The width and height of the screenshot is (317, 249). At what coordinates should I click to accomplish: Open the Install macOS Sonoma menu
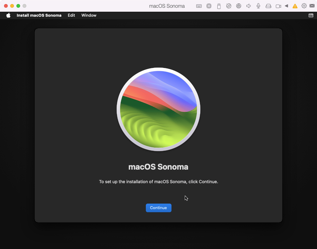(39, 15)
